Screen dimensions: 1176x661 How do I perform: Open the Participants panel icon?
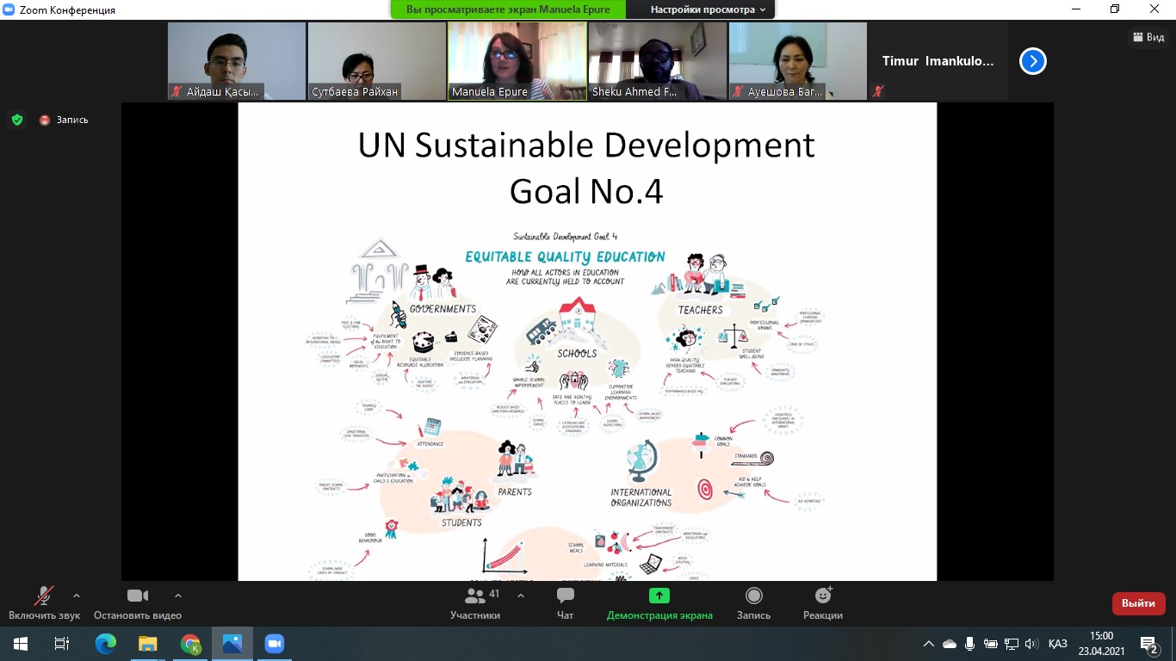point(474,596)
